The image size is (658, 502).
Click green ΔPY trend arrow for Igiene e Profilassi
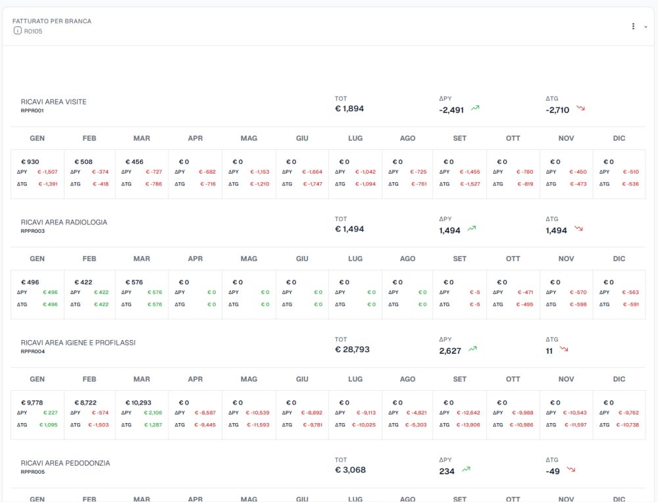(x=472, y=349)
